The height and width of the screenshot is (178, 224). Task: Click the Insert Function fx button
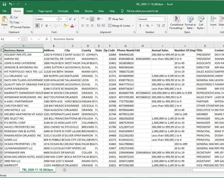click(47, 39)
